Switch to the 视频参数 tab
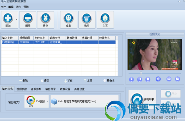Screen dimensions: 185x121 coord(22,89)
